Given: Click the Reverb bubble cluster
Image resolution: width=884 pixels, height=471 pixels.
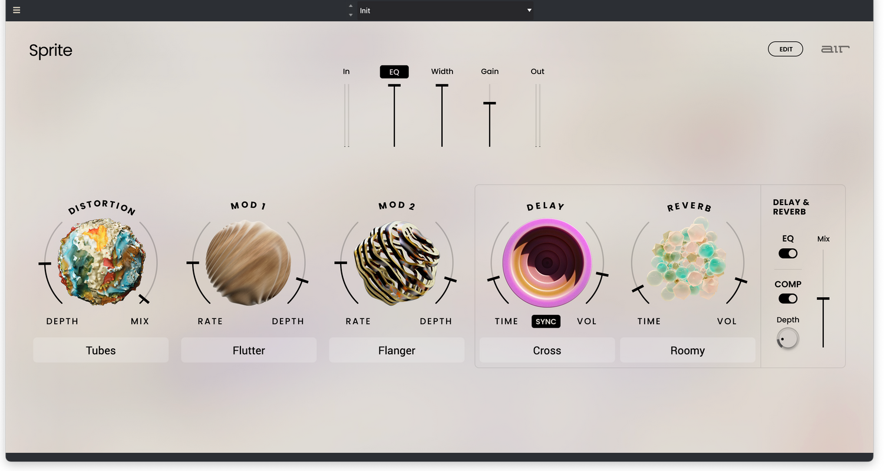Looking at the screenshot, I should coord(687,261).
